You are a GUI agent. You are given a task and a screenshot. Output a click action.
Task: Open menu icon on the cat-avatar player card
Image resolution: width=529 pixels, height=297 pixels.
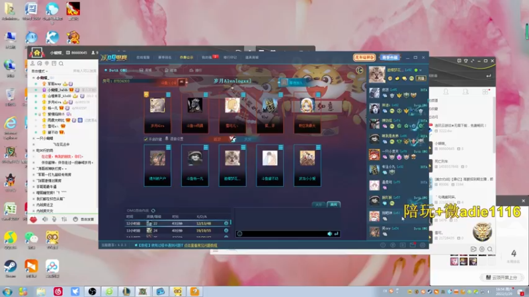tap(243, 147)
